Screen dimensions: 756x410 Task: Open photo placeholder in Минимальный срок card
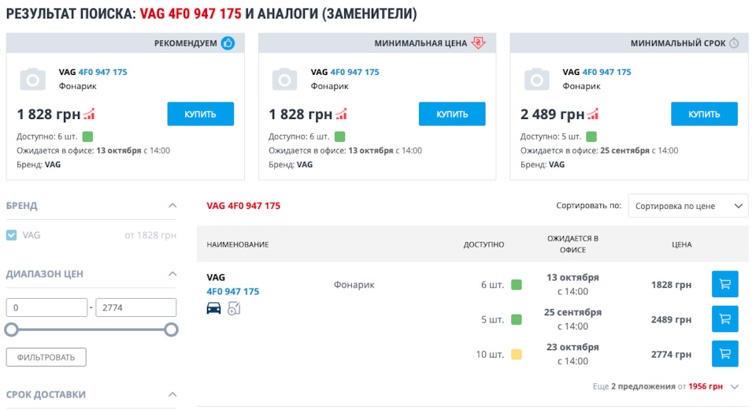point(536,79)
